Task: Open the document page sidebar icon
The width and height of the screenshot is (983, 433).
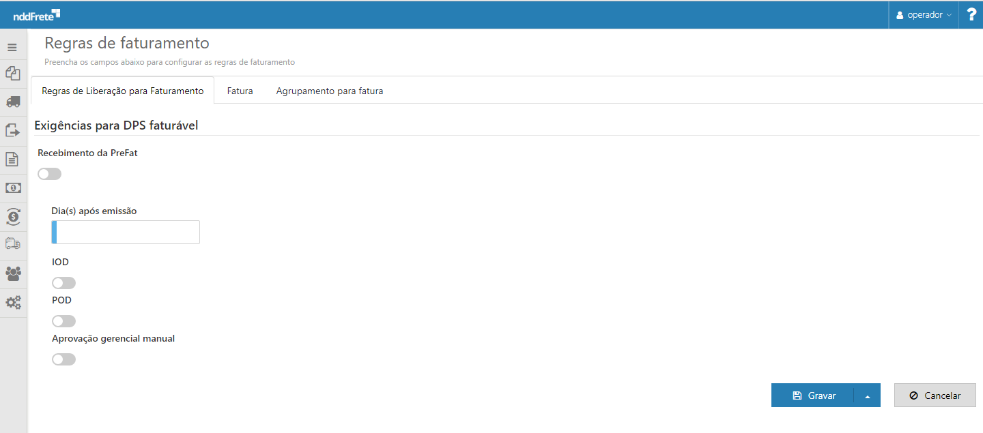Action: (x=12, y=159)
